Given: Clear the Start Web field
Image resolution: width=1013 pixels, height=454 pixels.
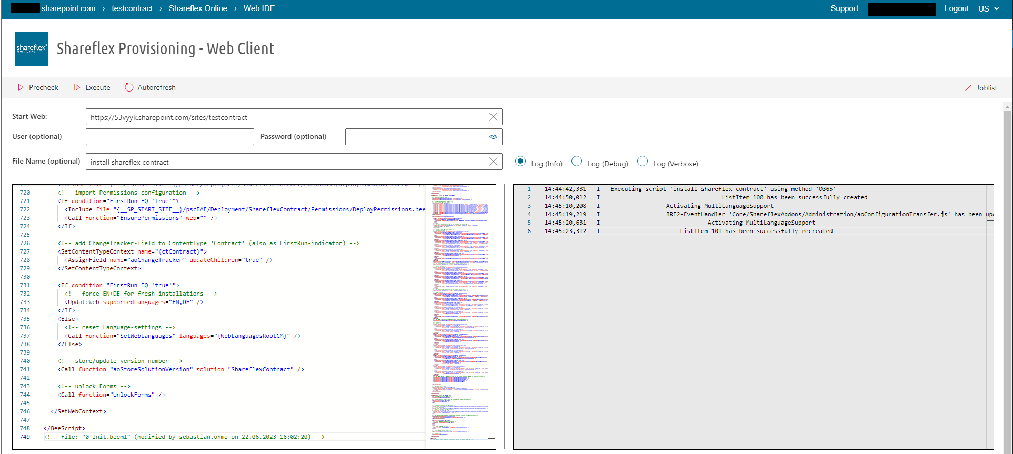Looking at the screenshot, I should [x=493, y=117].
